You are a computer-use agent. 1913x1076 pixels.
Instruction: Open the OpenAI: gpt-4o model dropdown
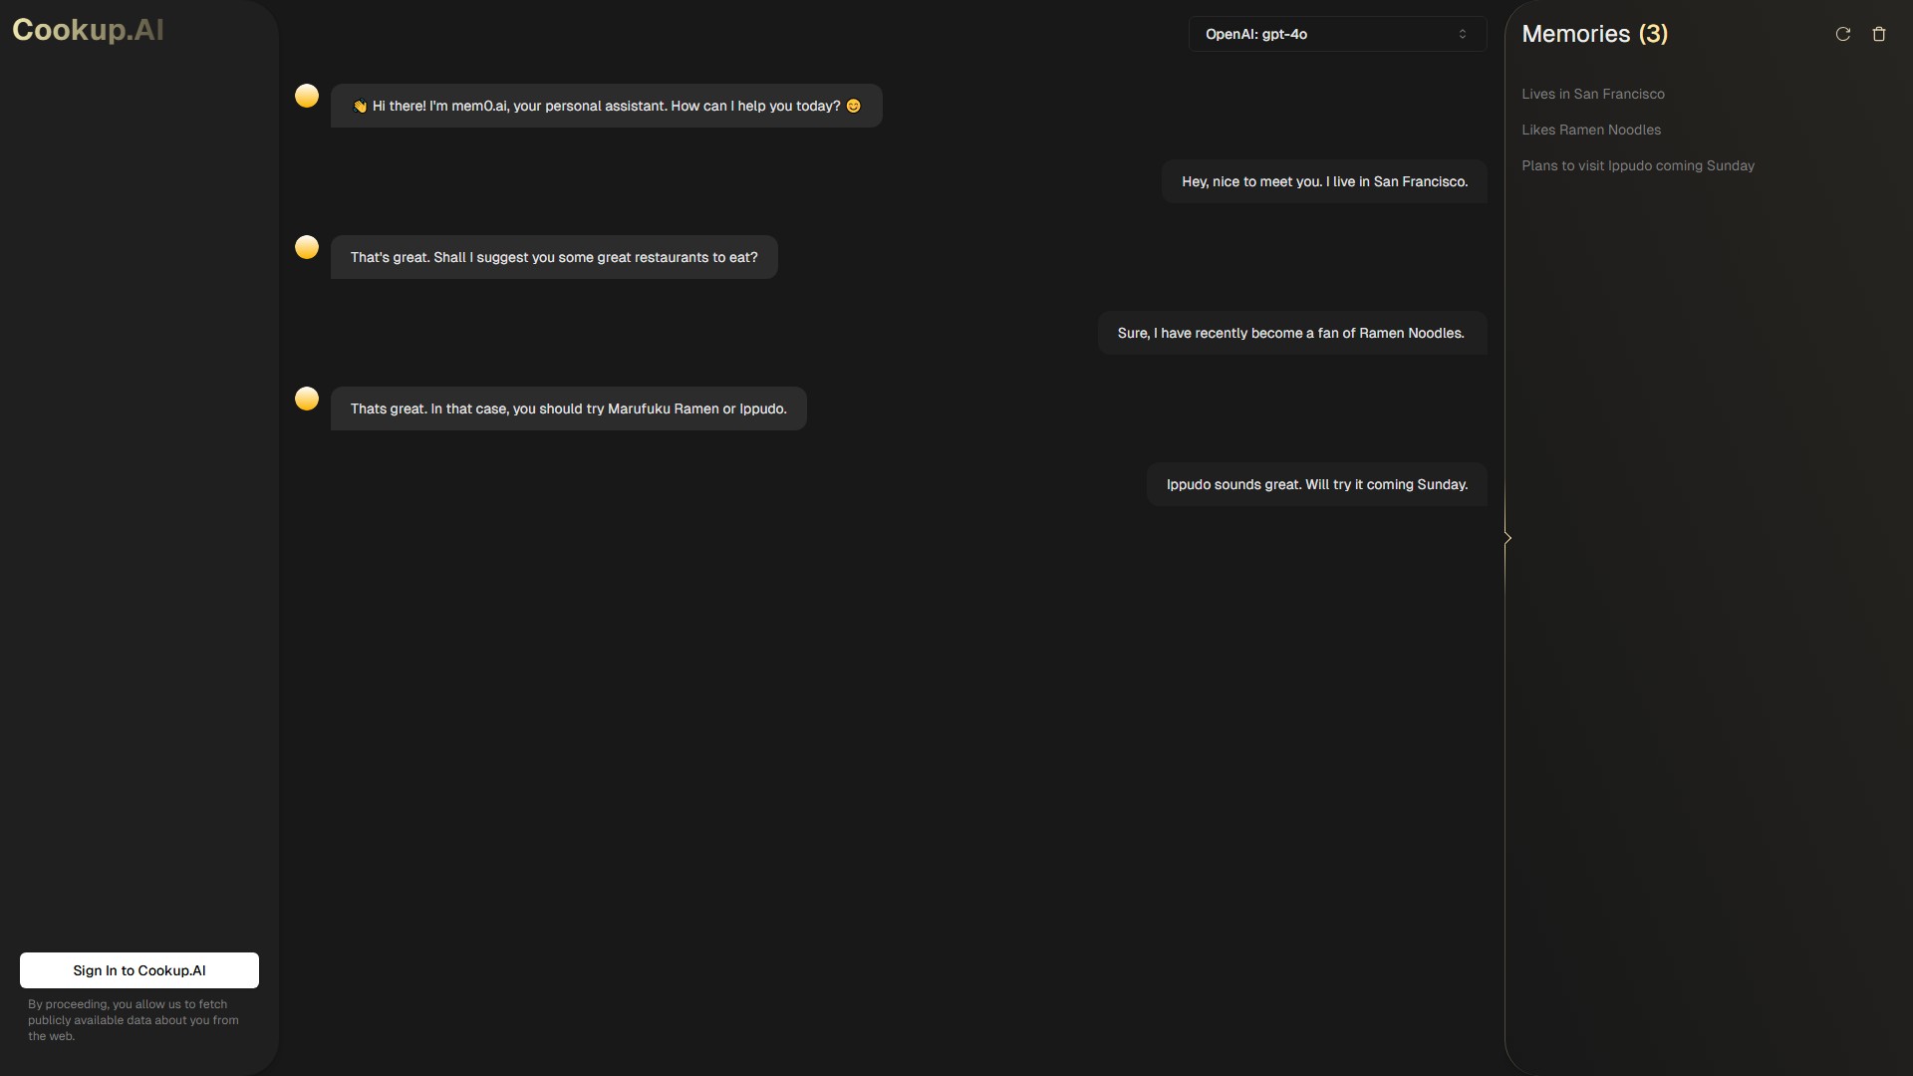(x=1337, y=34)
